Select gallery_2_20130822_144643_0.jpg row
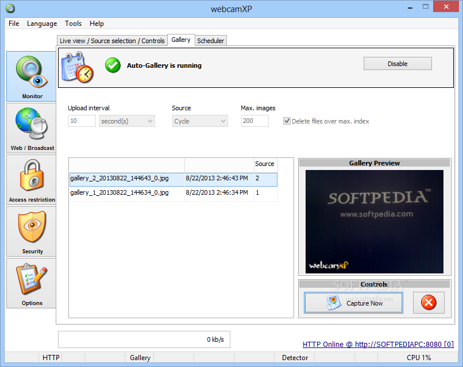This screenshot has height=367, width=463. pos(173,180)
